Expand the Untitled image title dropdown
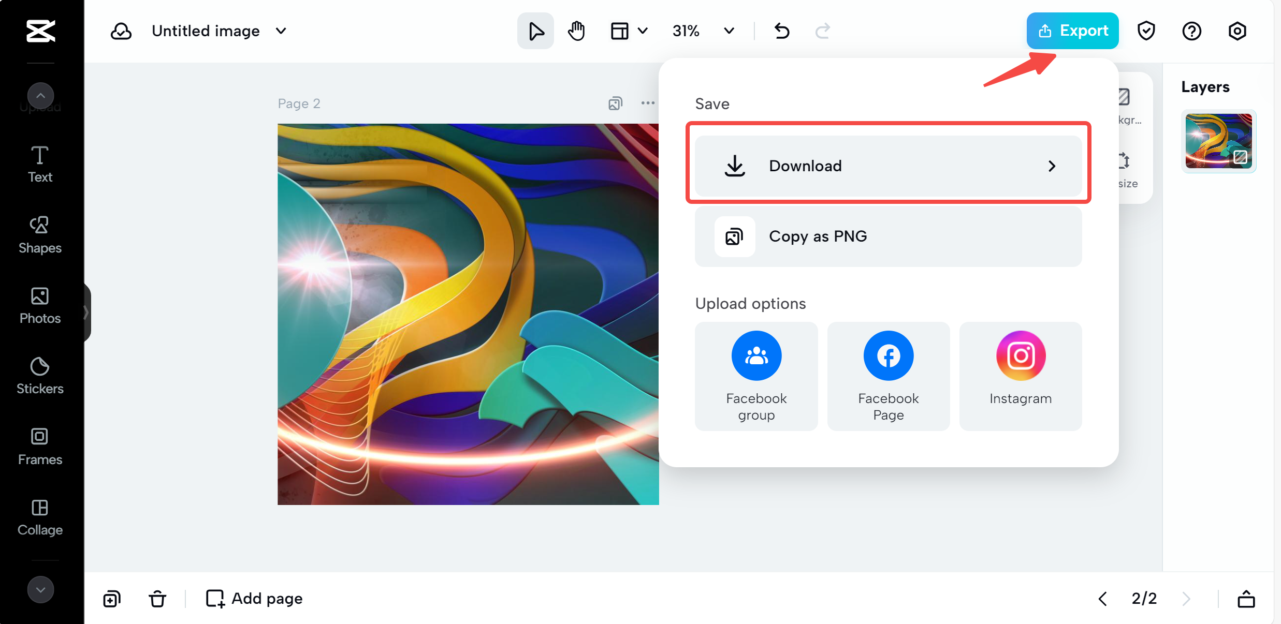The height and width of the screenshot is (624, 1281). tap(281, 31)
